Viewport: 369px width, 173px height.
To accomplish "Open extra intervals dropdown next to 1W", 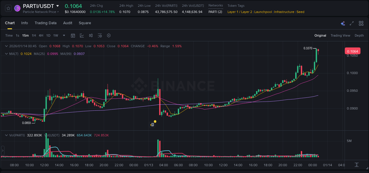I will click(x=63, y=35).
